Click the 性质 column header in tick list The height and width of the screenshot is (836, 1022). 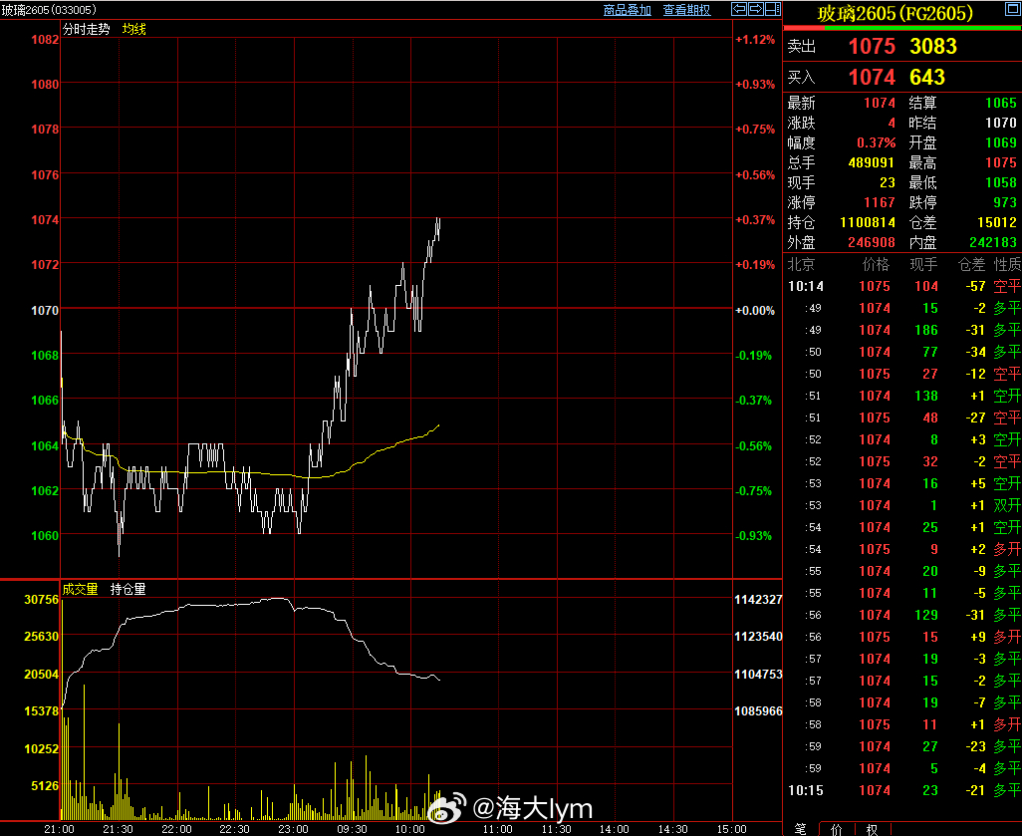pos(1008,265)
